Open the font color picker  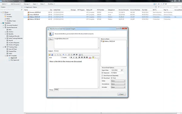[x=90, y=57]
